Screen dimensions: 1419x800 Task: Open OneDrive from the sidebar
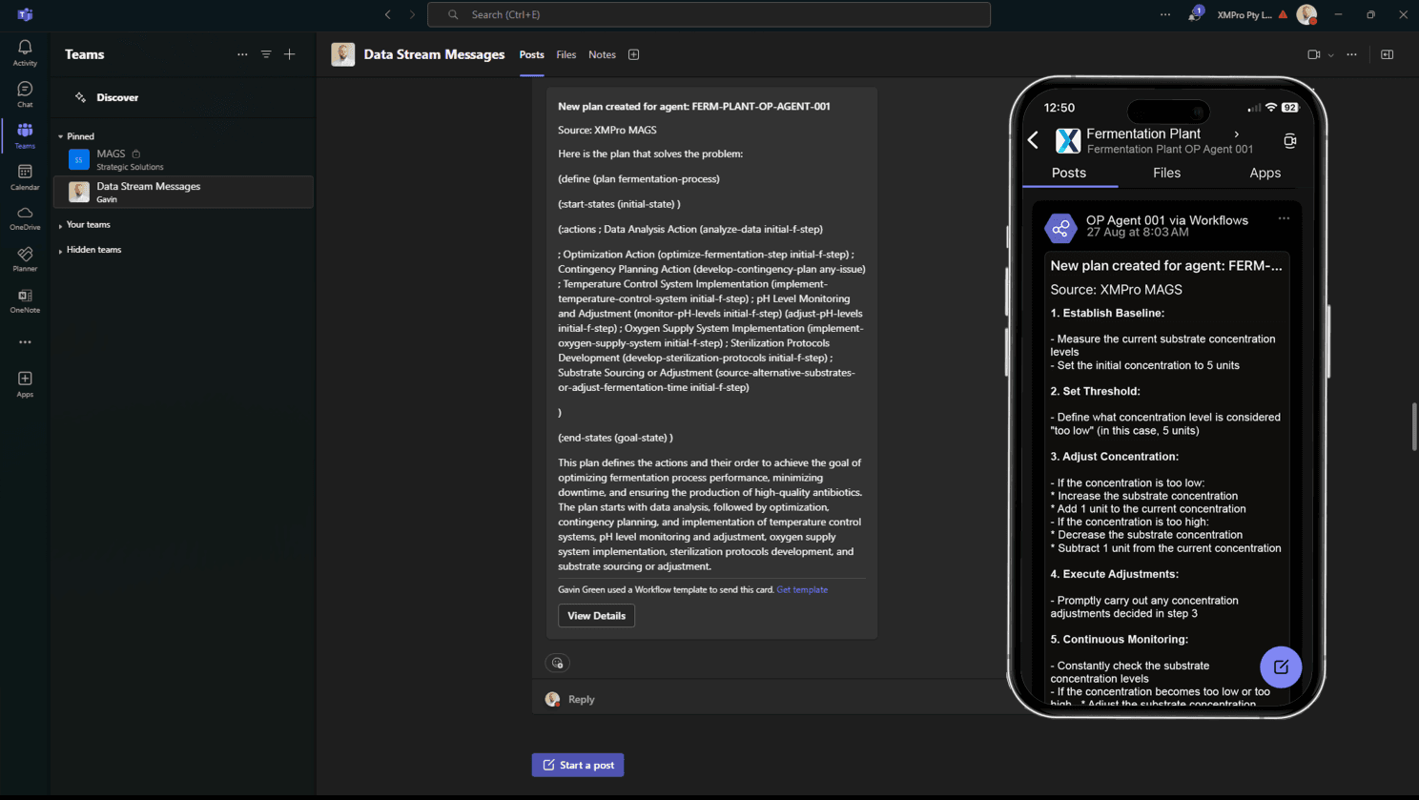[25, 217]
